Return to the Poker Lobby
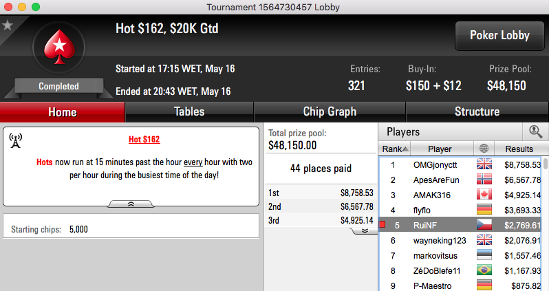Screen dimensions: 549x291 point(499,35)
